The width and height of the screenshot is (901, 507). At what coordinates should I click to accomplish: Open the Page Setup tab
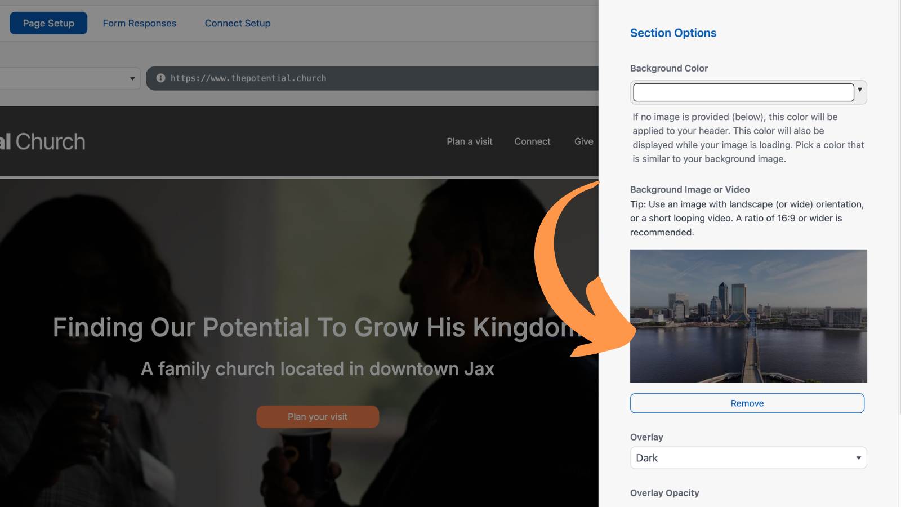click(48, 23)
